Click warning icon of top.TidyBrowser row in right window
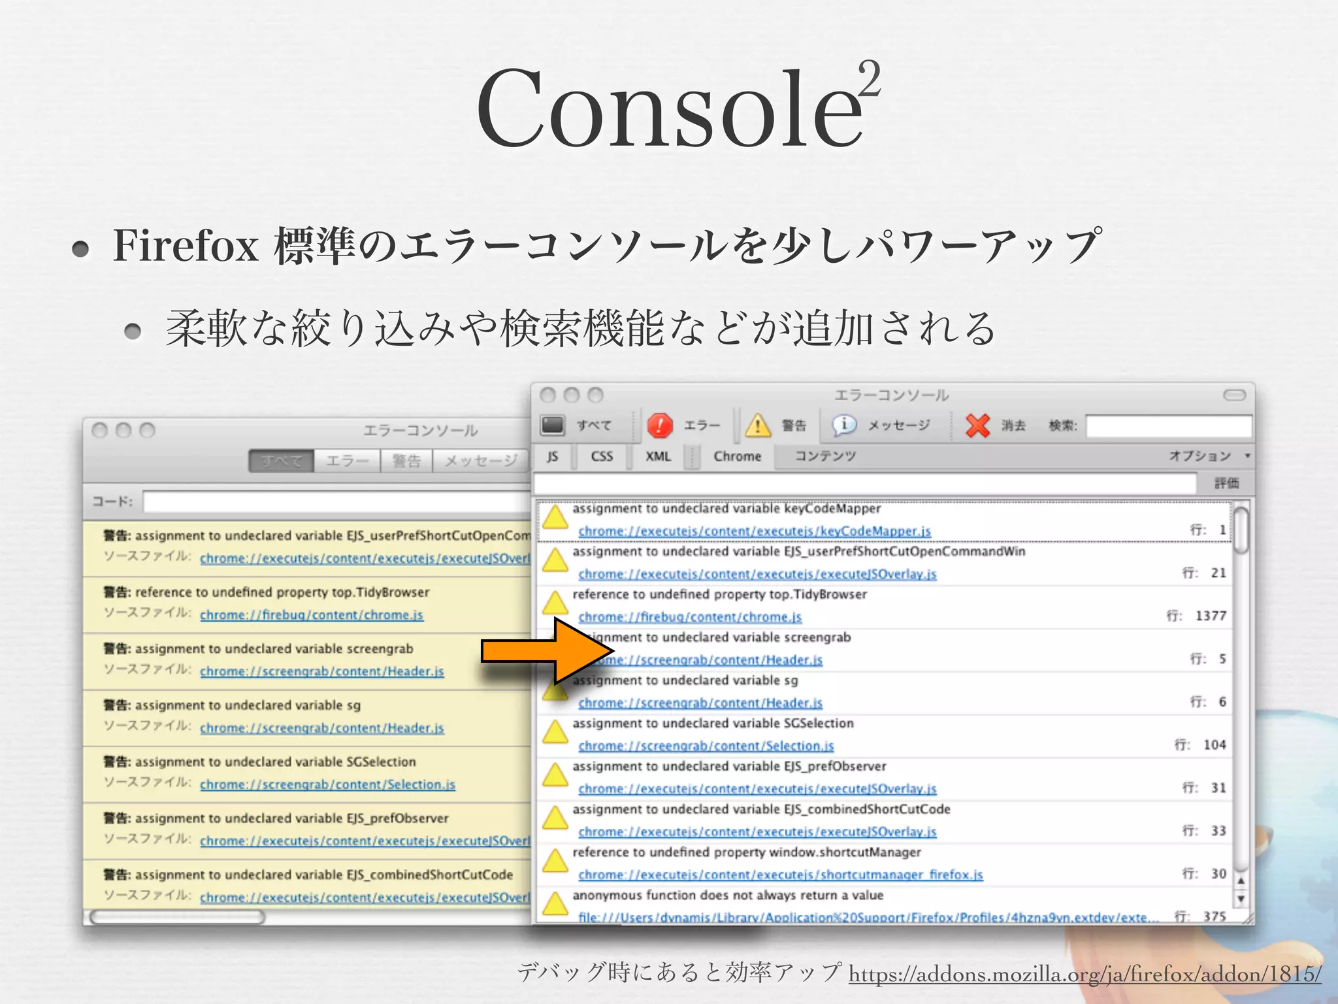1338x1004 pixels. [x=555, y=603]
